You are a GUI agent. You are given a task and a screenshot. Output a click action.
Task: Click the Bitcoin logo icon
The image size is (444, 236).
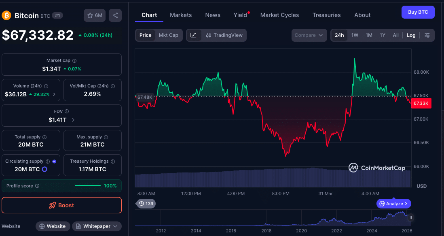click(x=6, y=15)
